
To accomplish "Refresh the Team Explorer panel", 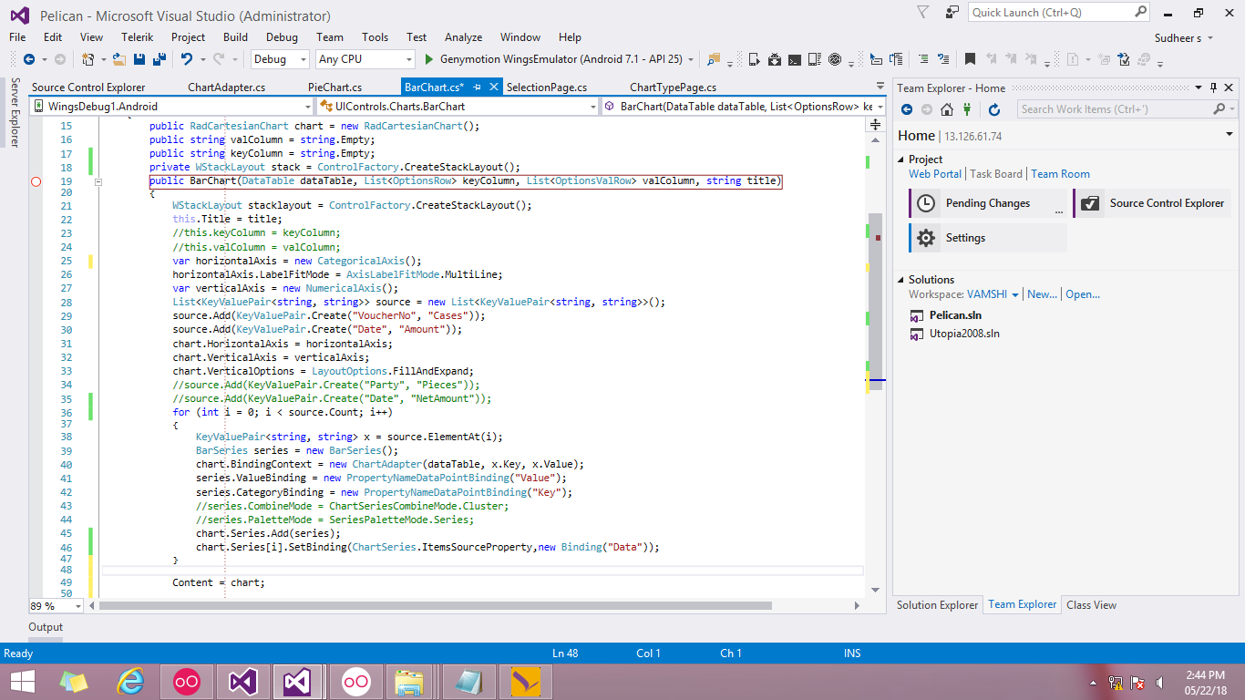I will pos(994,109).
